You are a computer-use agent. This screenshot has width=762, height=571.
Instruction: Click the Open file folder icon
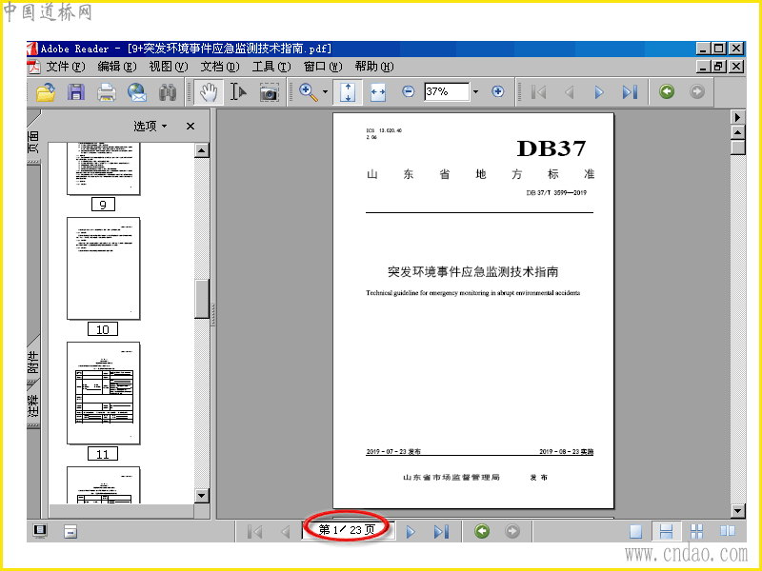tap(46, 91)
